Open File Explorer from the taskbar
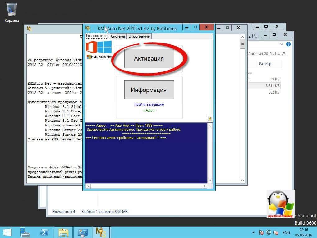This screenshot has height=238, width=317. [x=63, y=232]
